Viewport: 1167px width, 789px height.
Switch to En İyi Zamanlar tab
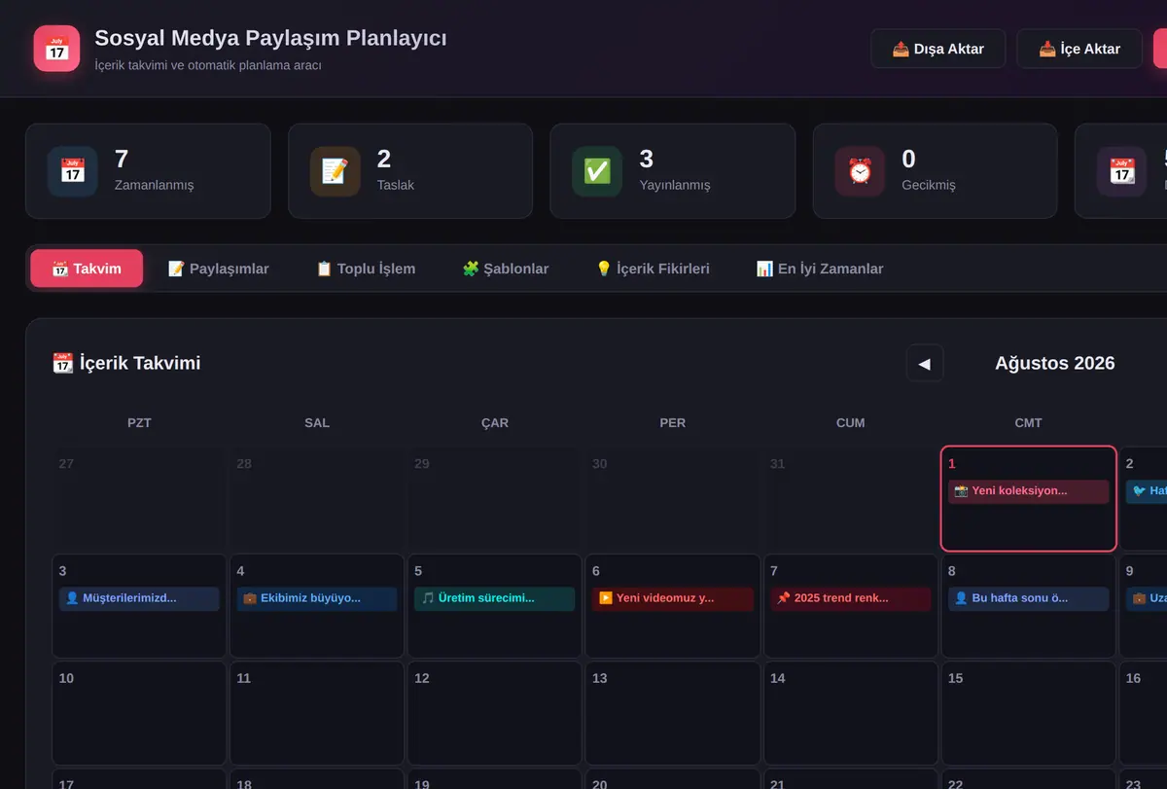pos(820,269)
